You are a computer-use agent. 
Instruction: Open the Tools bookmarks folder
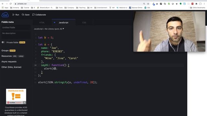tap(59, 8)
